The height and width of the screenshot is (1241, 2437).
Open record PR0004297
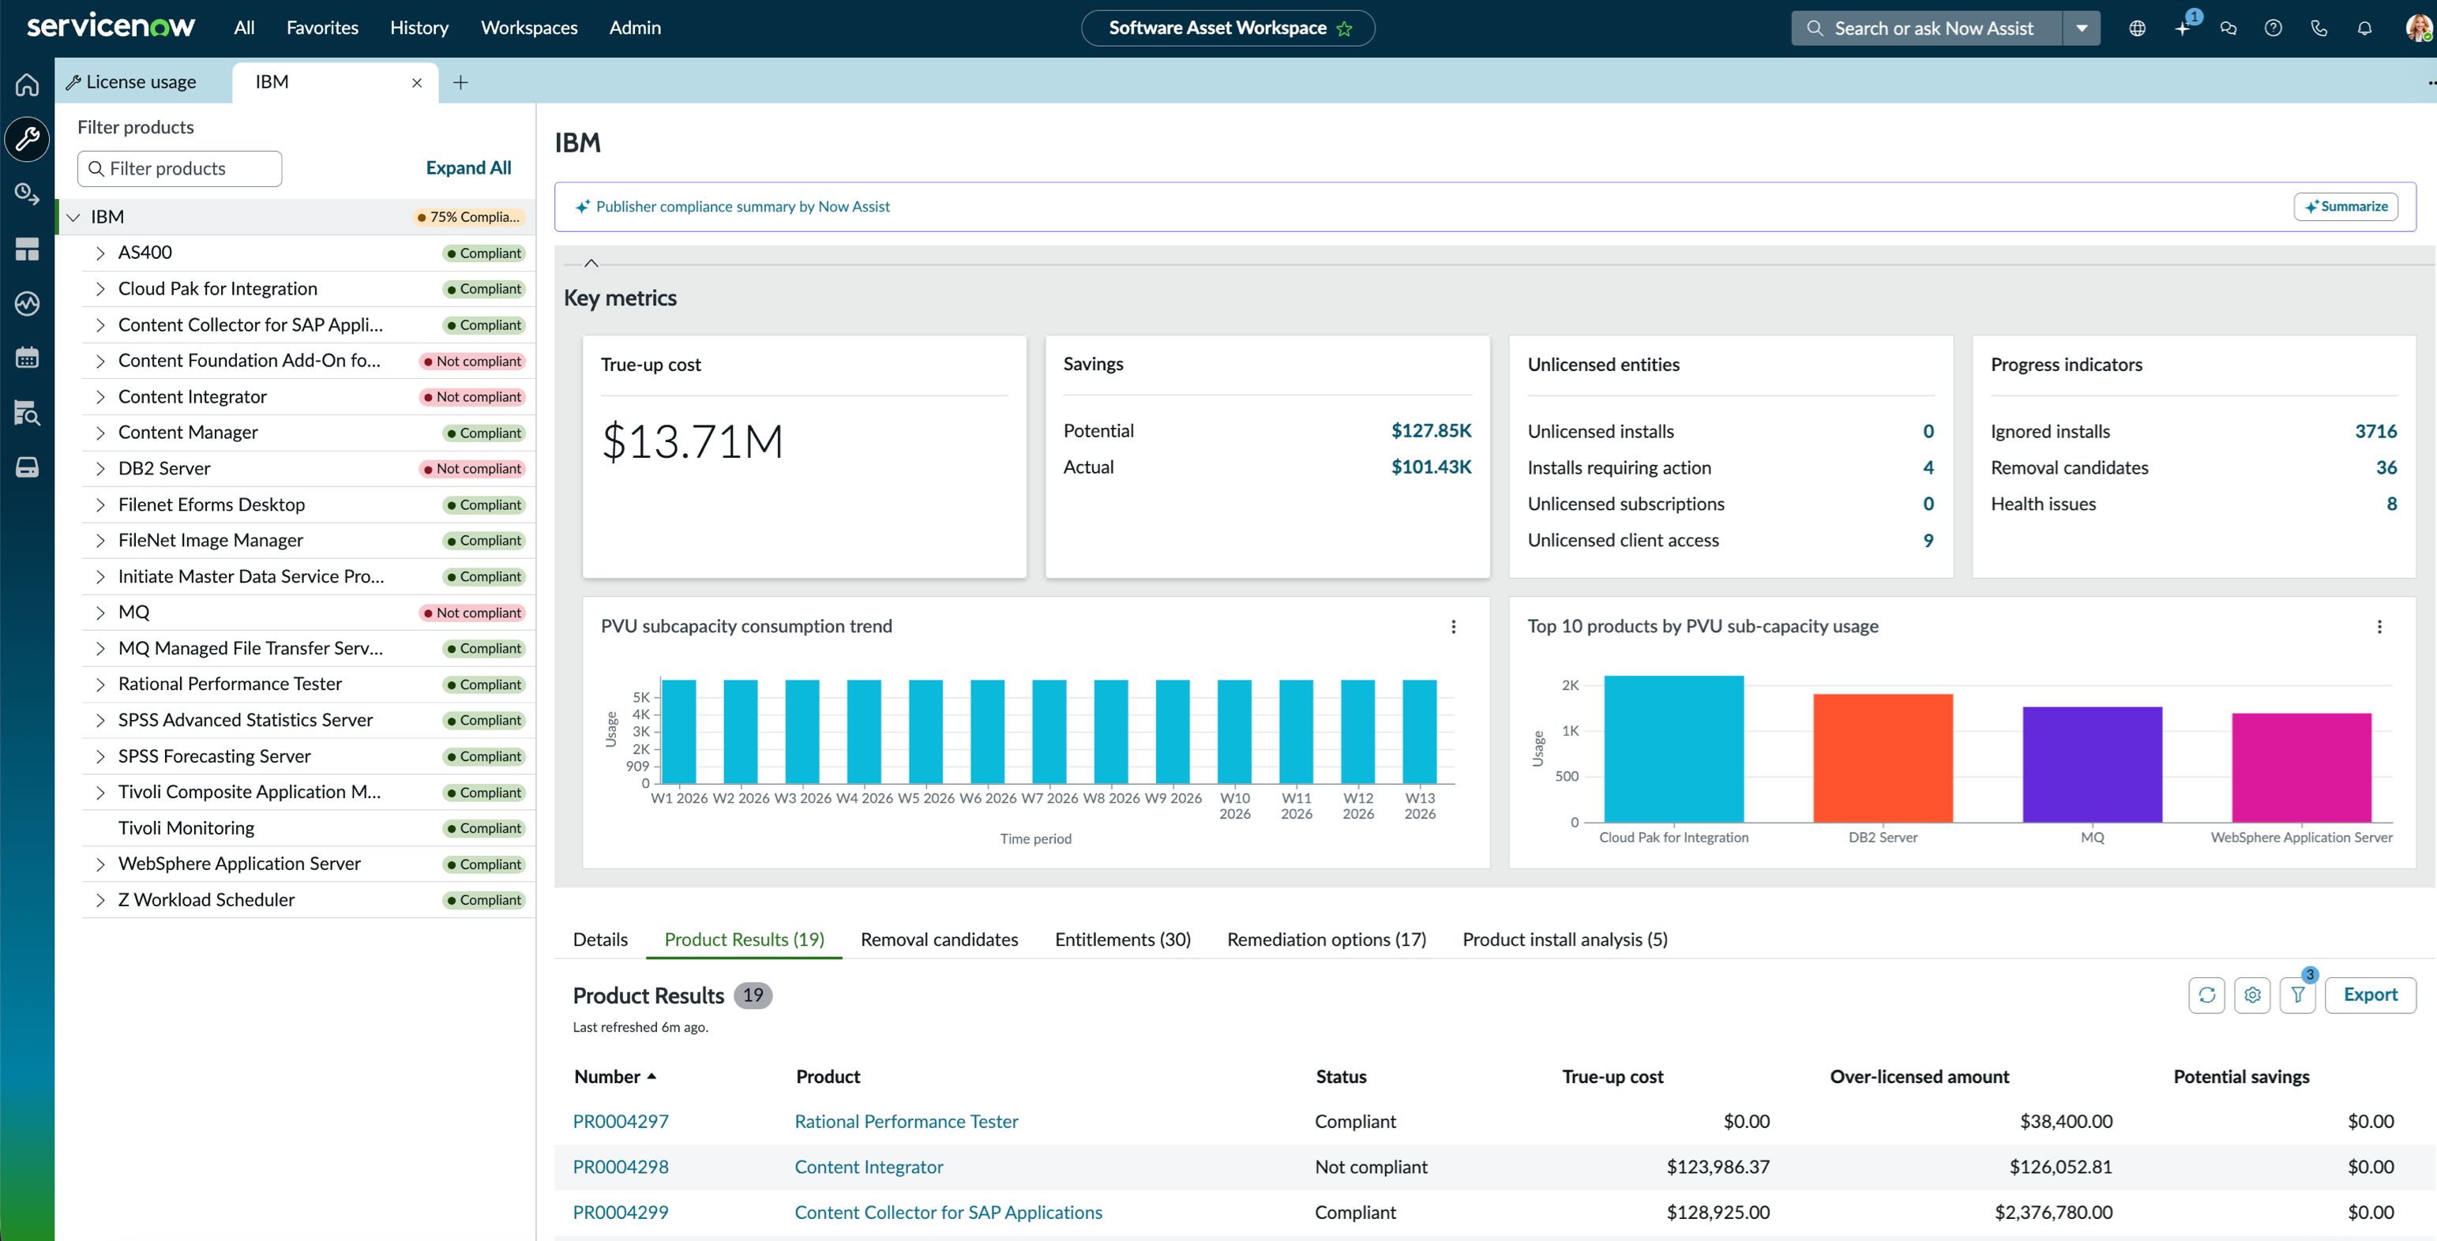point(621,1122)
